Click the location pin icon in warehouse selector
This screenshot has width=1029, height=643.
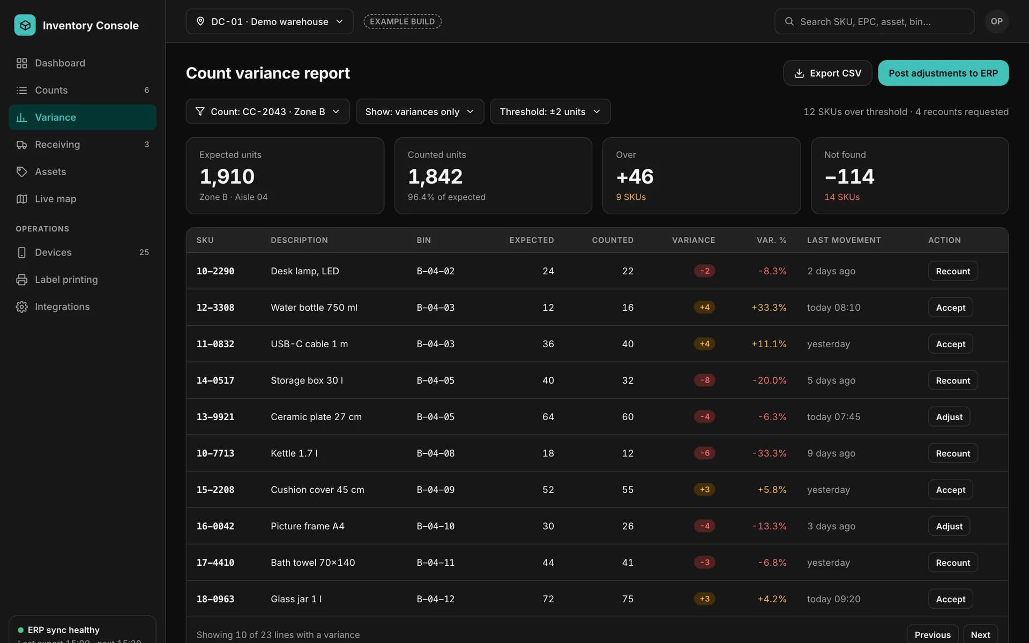pos(200,21)
